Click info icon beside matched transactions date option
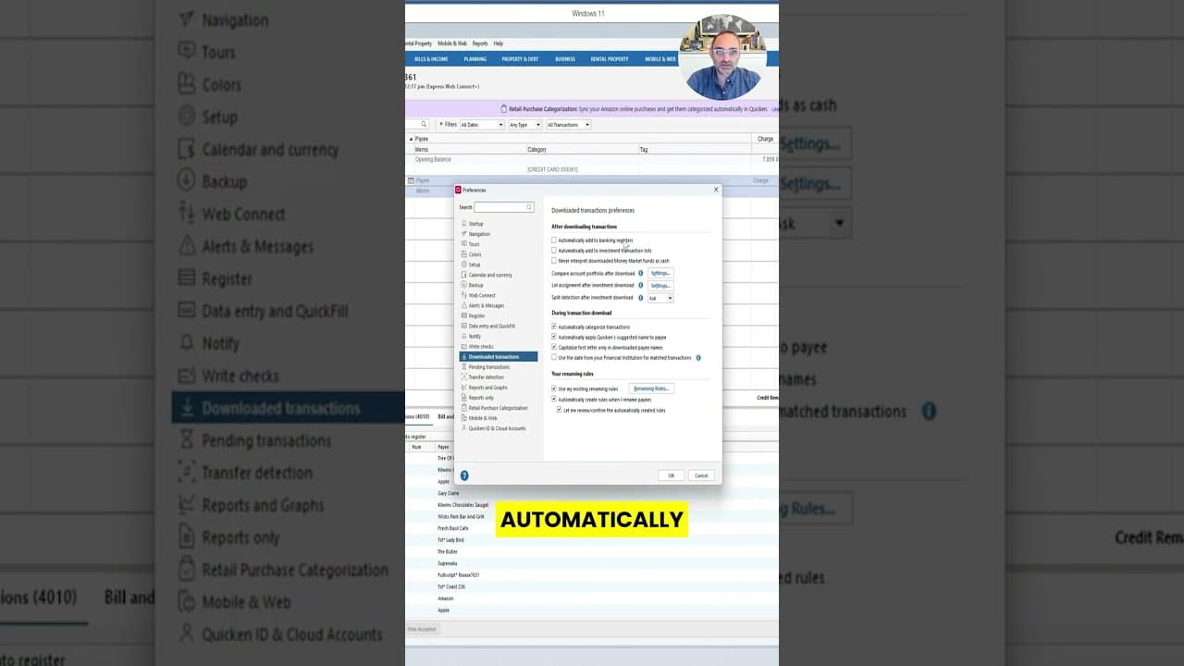 [698, 358]
